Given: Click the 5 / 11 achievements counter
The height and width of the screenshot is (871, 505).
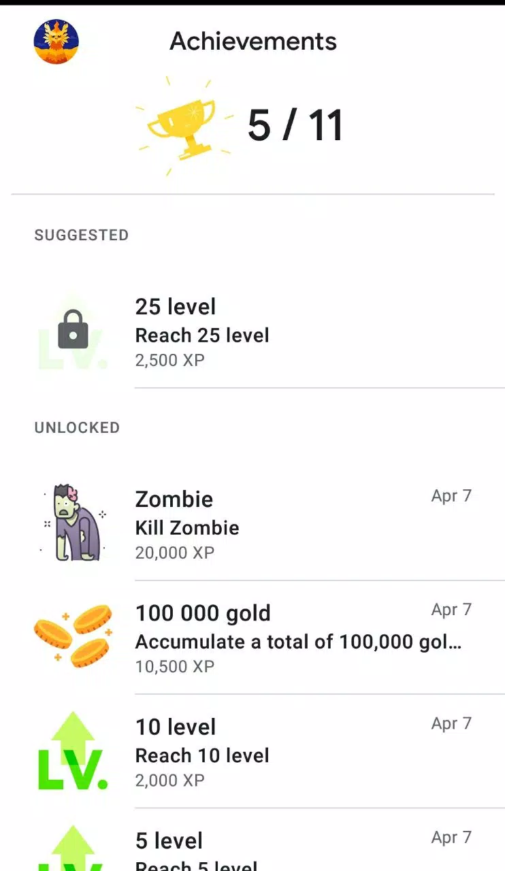Looking at the screenshot, I should 295,127.
